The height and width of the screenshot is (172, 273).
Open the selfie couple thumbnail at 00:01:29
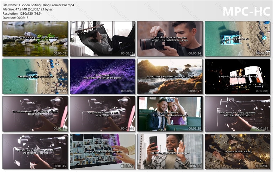coord(170,114)
